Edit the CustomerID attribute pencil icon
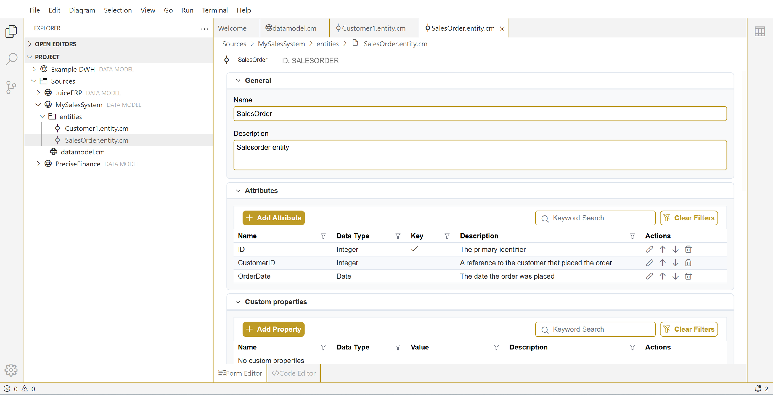 [649, 263]
